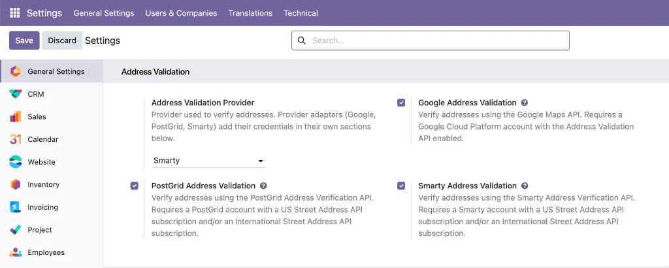Click the Invoicing dollar icon
Image resolution: width=669 pixels, height=268 pixels.
point(16,207)
